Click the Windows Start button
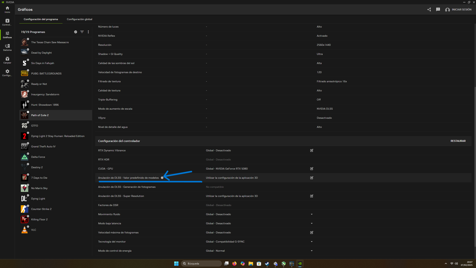476x268 pixels. click(176, 264)
